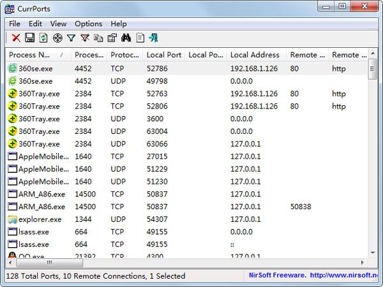
Task: Click the horizontal scrollbar thumb
Action: [50, 263]
